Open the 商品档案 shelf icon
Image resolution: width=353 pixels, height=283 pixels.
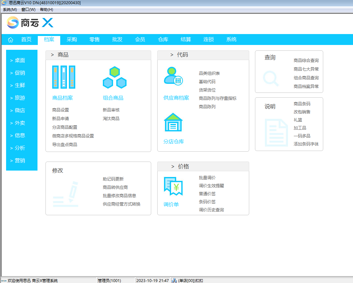(64, 77)
